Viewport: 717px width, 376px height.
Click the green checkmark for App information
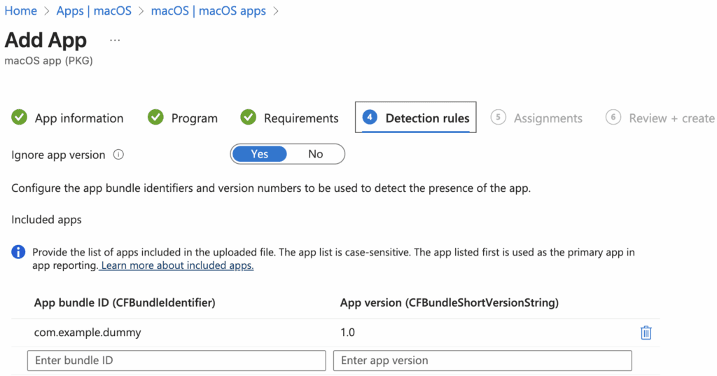point(20,118)
